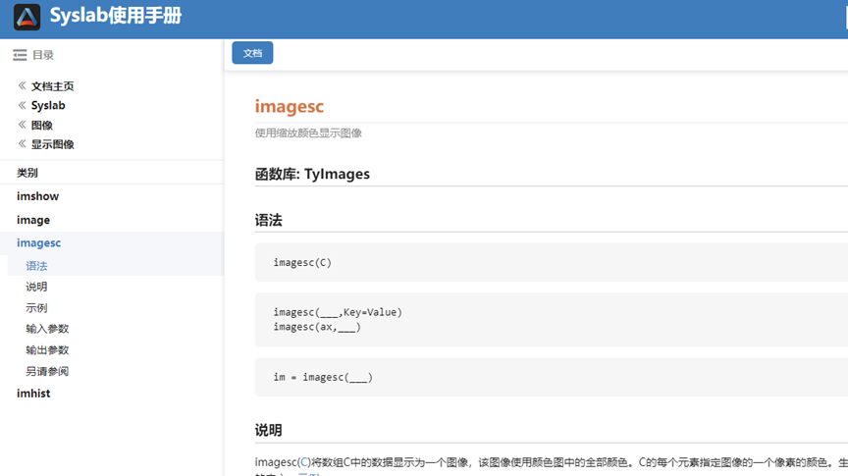
Task: Click back chevron beside Syslab
Action: (23, 105)
